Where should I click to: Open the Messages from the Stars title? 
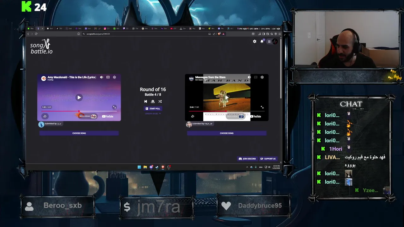click(x=210, y=77)
